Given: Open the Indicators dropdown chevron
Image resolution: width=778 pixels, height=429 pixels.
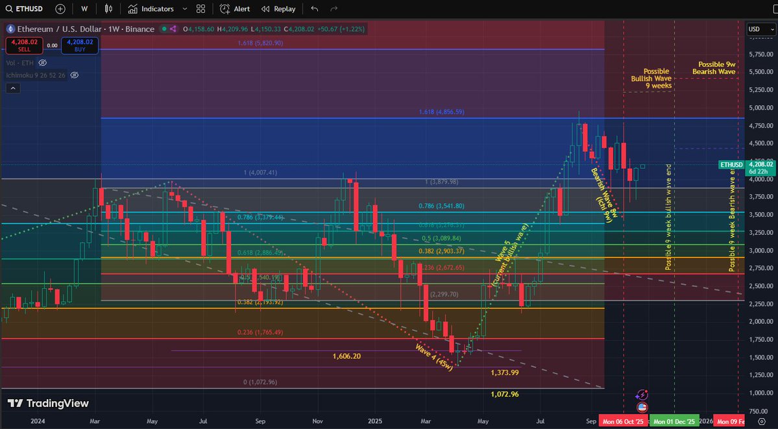Looking at the screenshot, I should coord(184,8).
